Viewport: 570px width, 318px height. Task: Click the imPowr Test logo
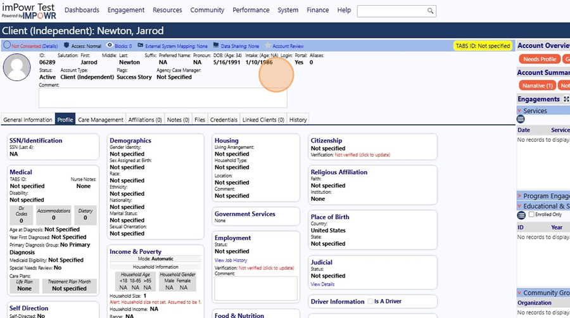28,11
